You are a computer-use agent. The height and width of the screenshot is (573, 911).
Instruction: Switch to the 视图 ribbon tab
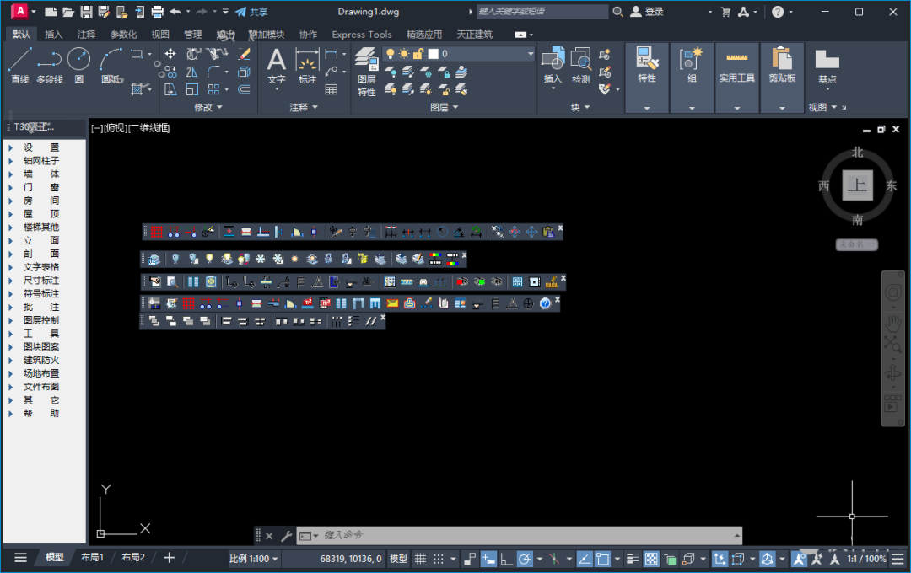point(160,35)
